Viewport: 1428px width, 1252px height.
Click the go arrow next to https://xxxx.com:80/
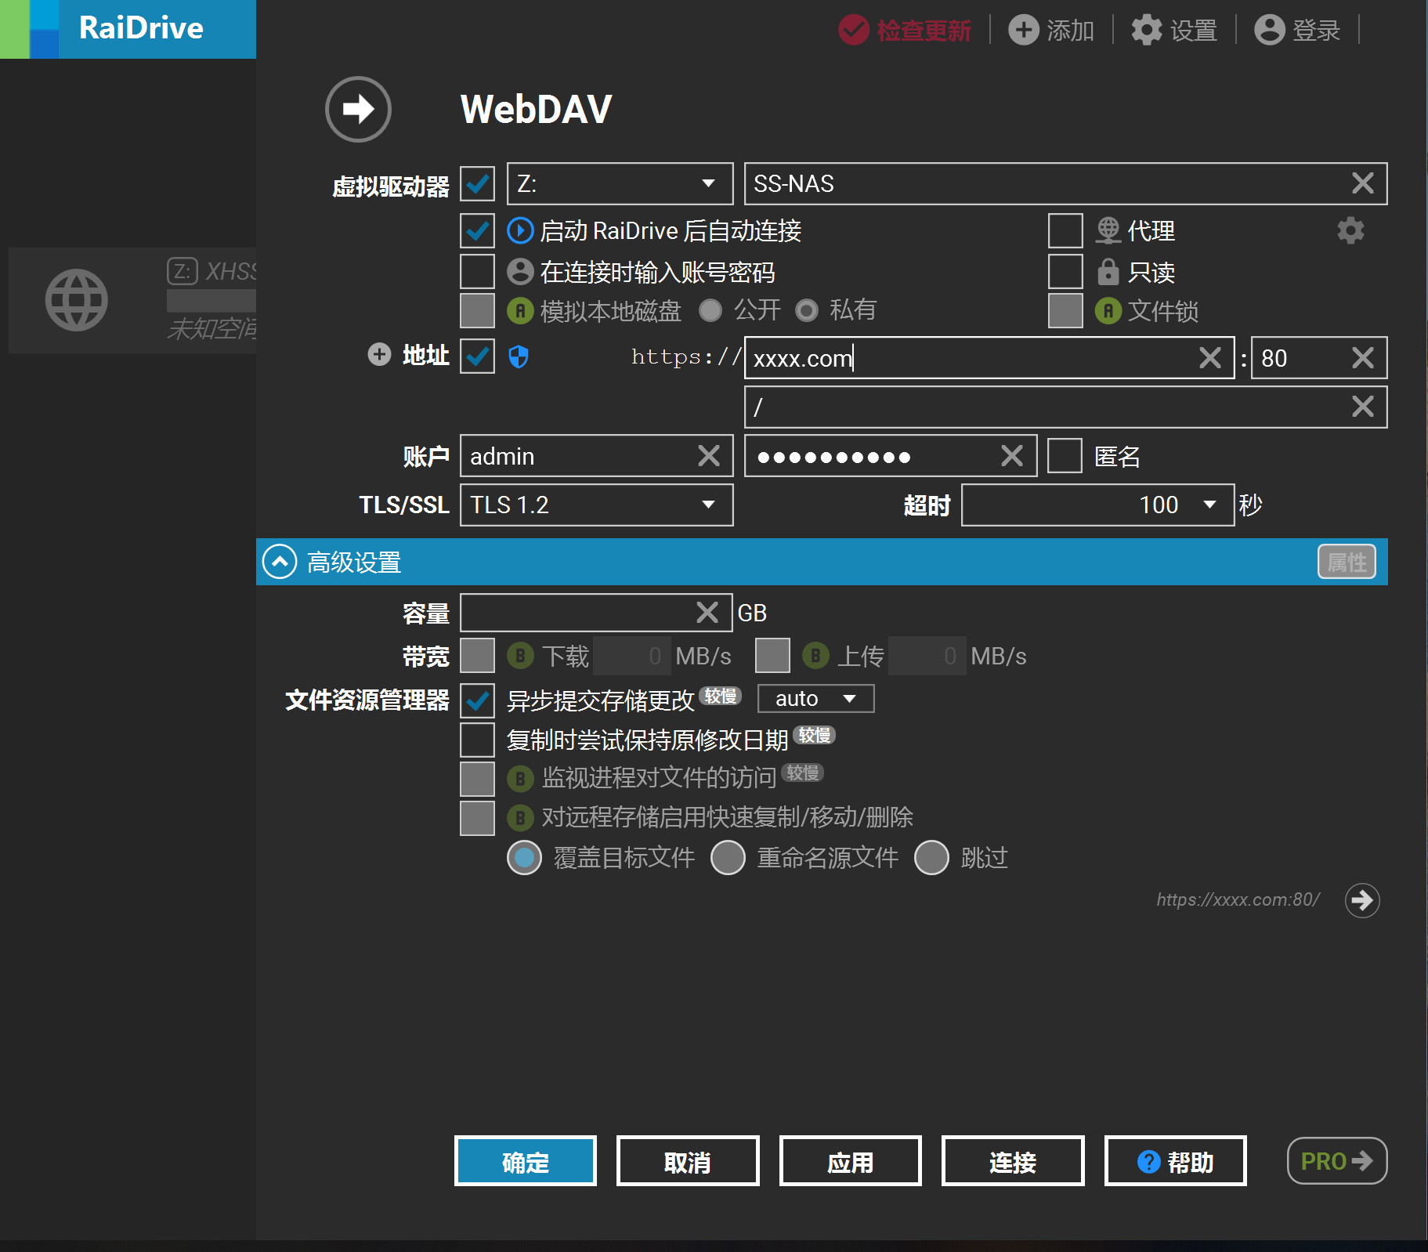point(1362,900)
